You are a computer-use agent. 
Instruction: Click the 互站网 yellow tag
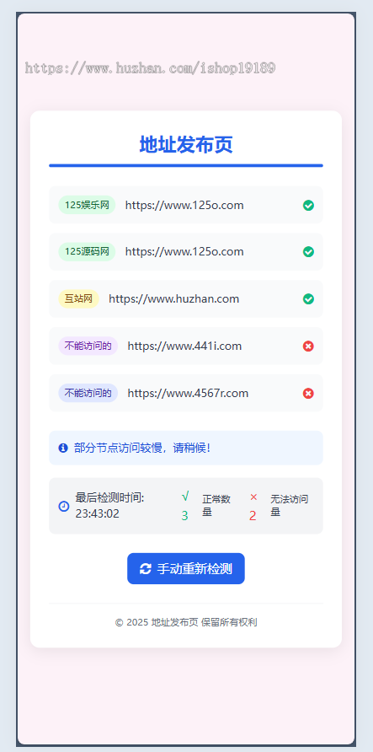coord(78,298)
